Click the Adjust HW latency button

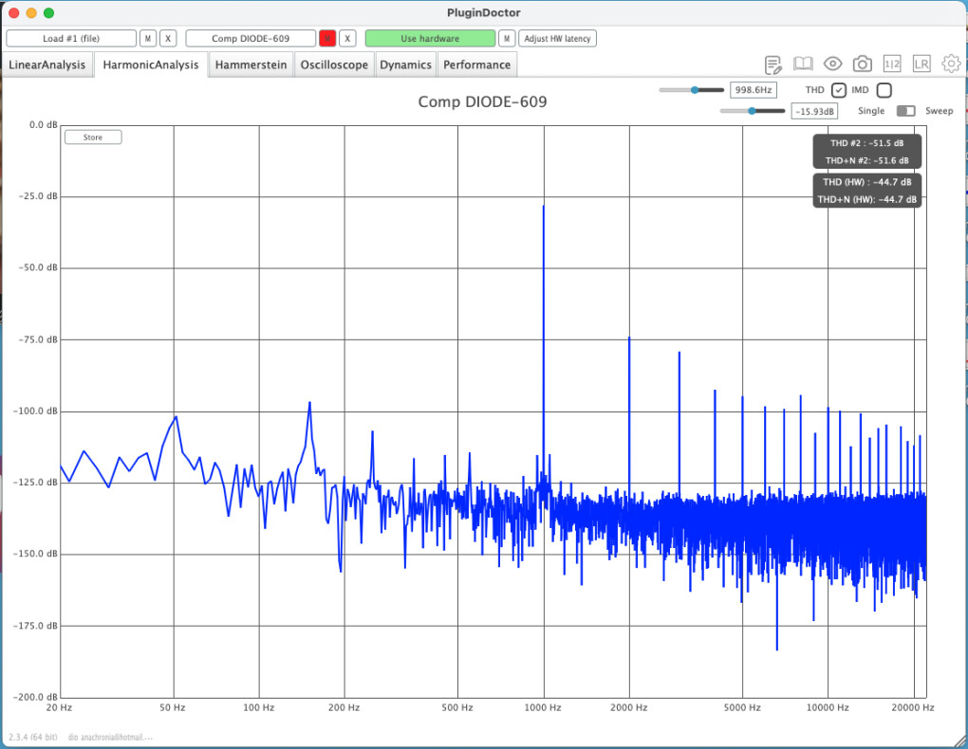coord(558,38)
